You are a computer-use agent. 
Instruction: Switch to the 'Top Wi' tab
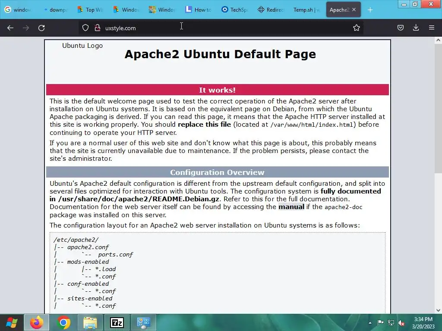tap(91, 9)
